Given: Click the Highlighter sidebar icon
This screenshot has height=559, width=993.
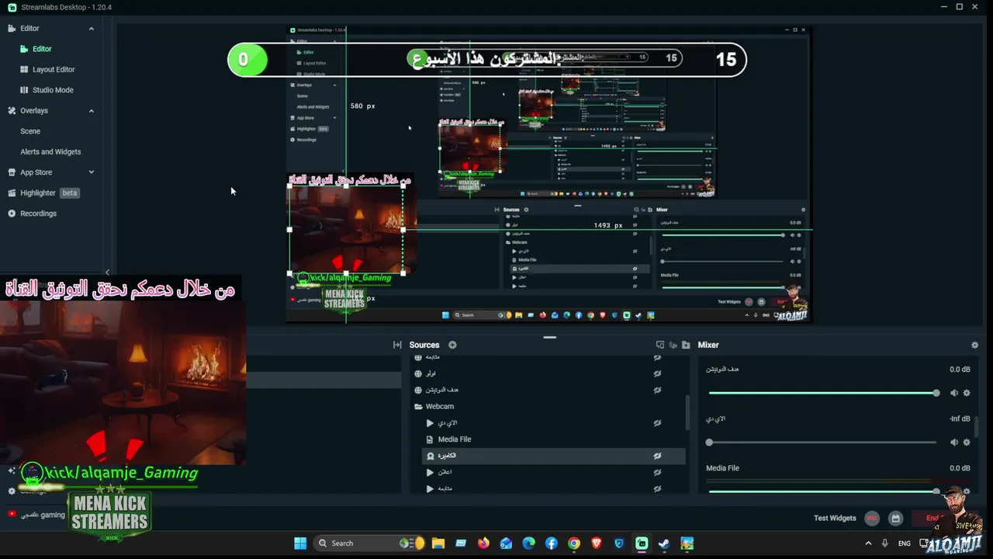Looking at the screenshot, I should point(12,193).
